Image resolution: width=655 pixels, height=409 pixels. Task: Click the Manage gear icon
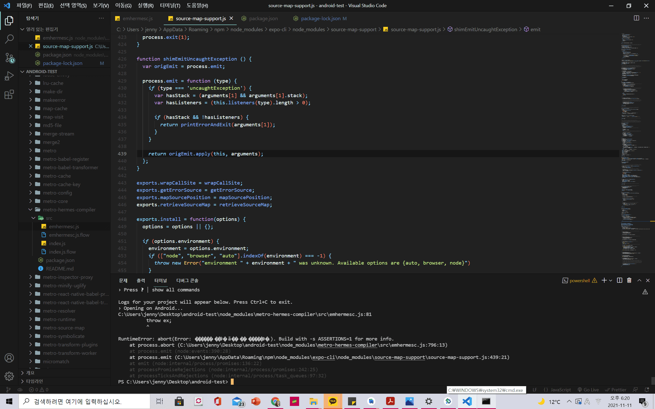pyautogui.click(x=9, y=376)
